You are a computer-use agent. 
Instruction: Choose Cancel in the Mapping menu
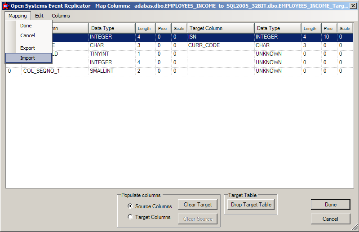click(27, 35)
